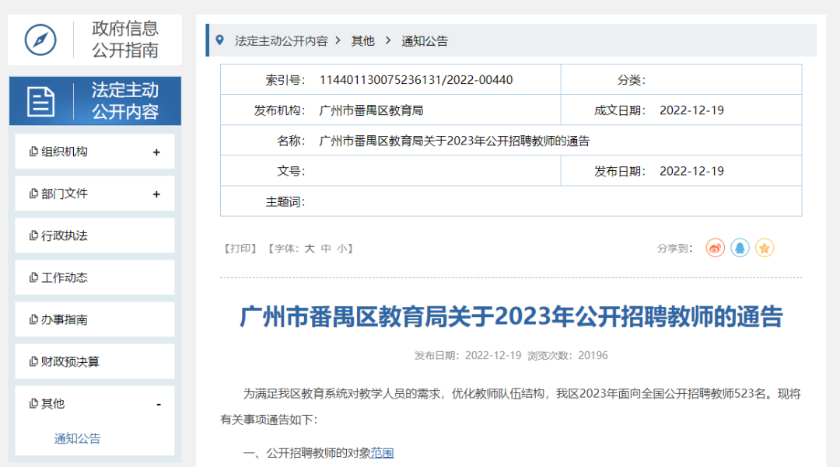Select 通知公告 under the 其他 section

(77, 438)
